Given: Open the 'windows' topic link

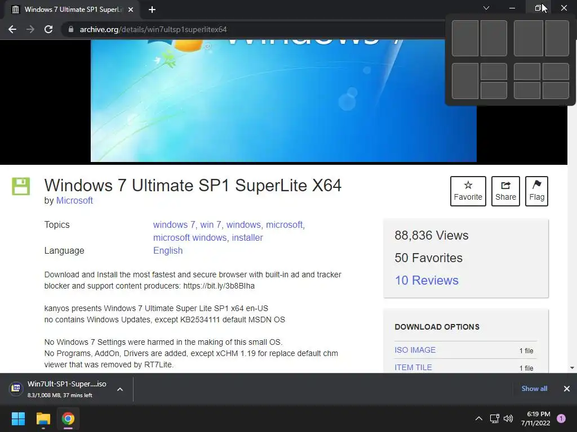Looking at the screenshot, I should 243,225.
